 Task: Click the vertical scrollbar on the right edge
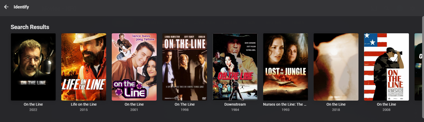click(x=423, y=69)
